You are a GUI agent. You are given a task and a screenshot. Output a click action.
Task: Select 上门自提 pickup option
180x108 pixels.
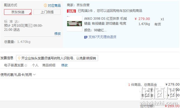tap(47, 12)
